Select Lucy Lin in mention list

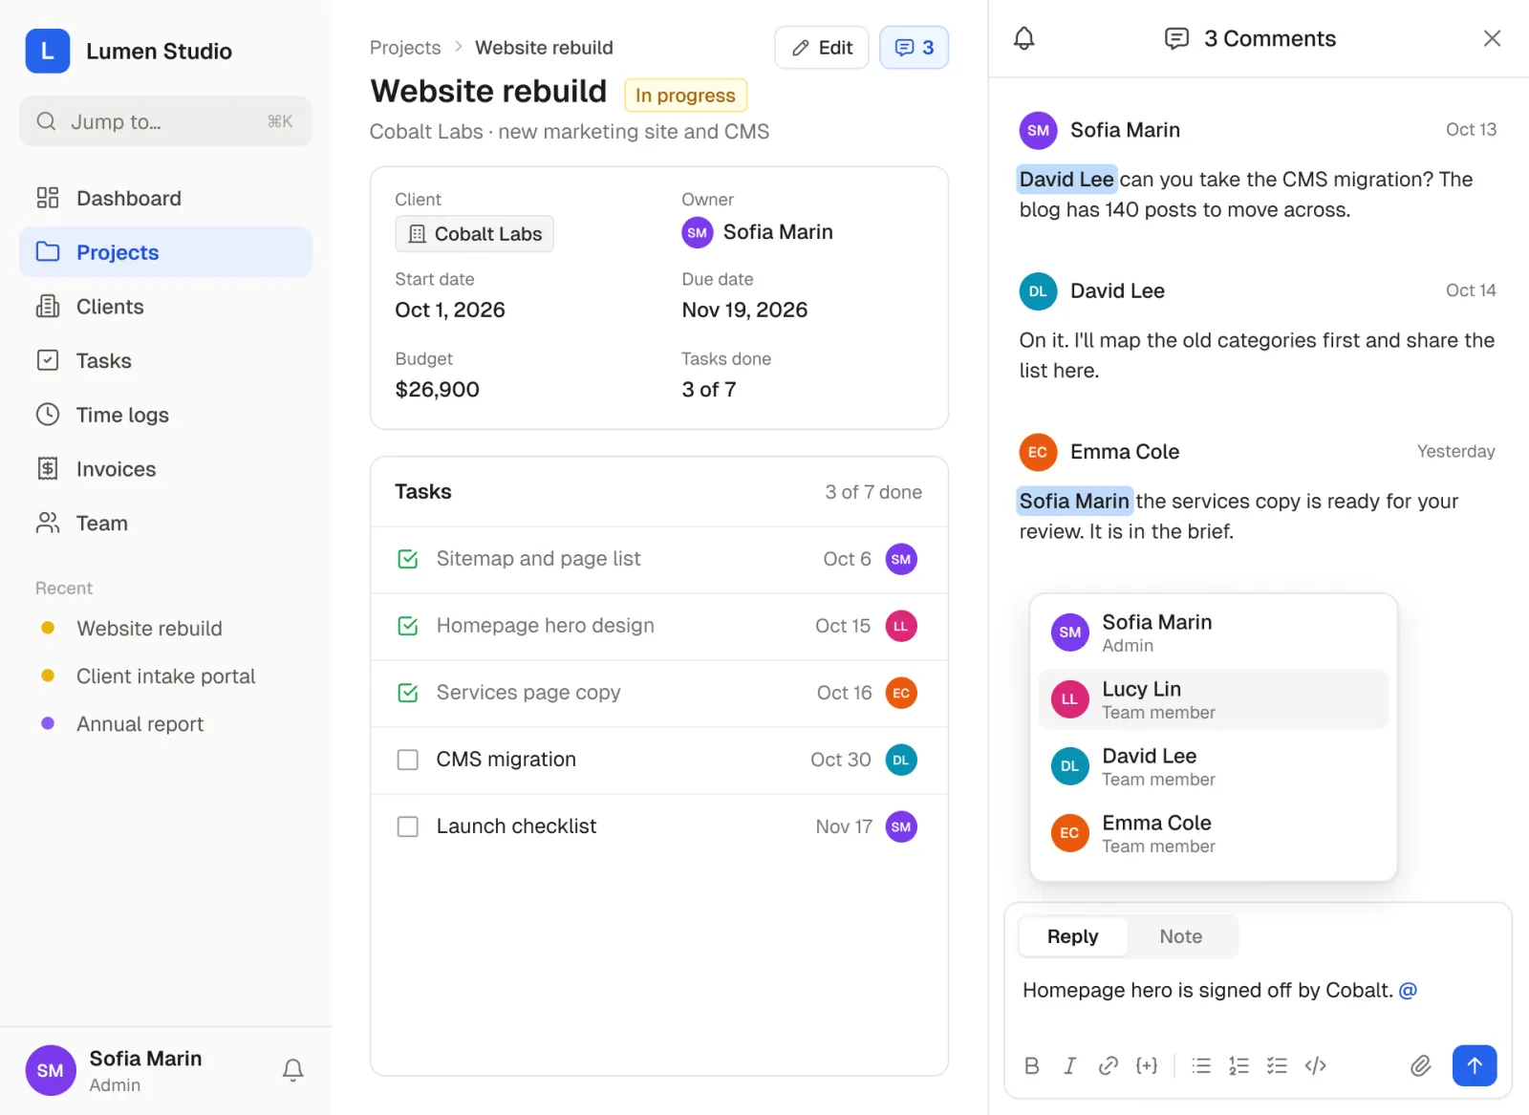click(1213, 699)
